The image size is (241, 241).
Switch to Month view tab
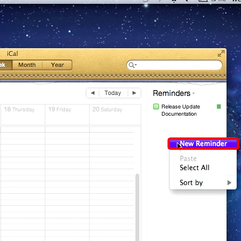[x=27, y=65]
